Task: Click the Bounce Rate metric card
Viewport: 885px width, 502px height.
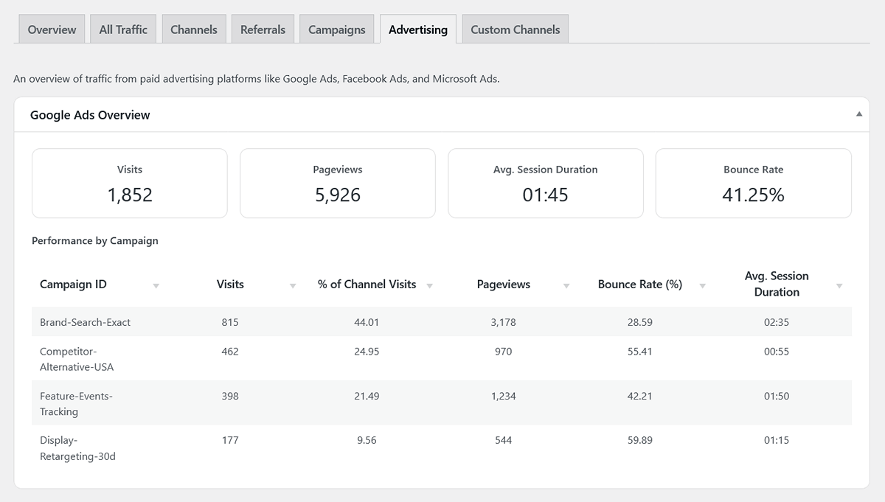Action: (x=753, y=183)
